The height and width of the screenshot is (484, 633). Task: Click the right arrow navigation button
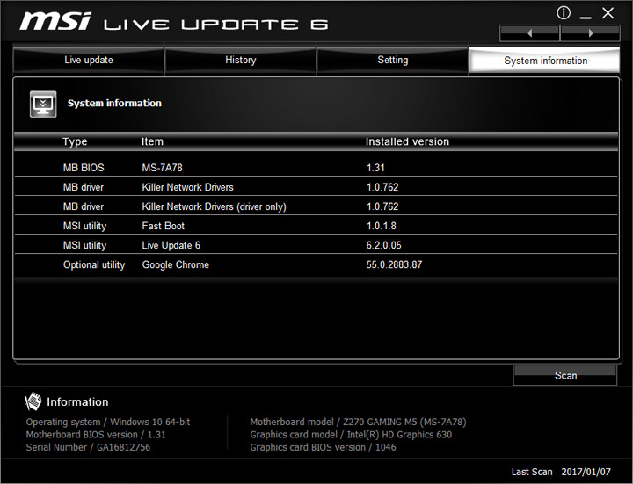point(590,33)
